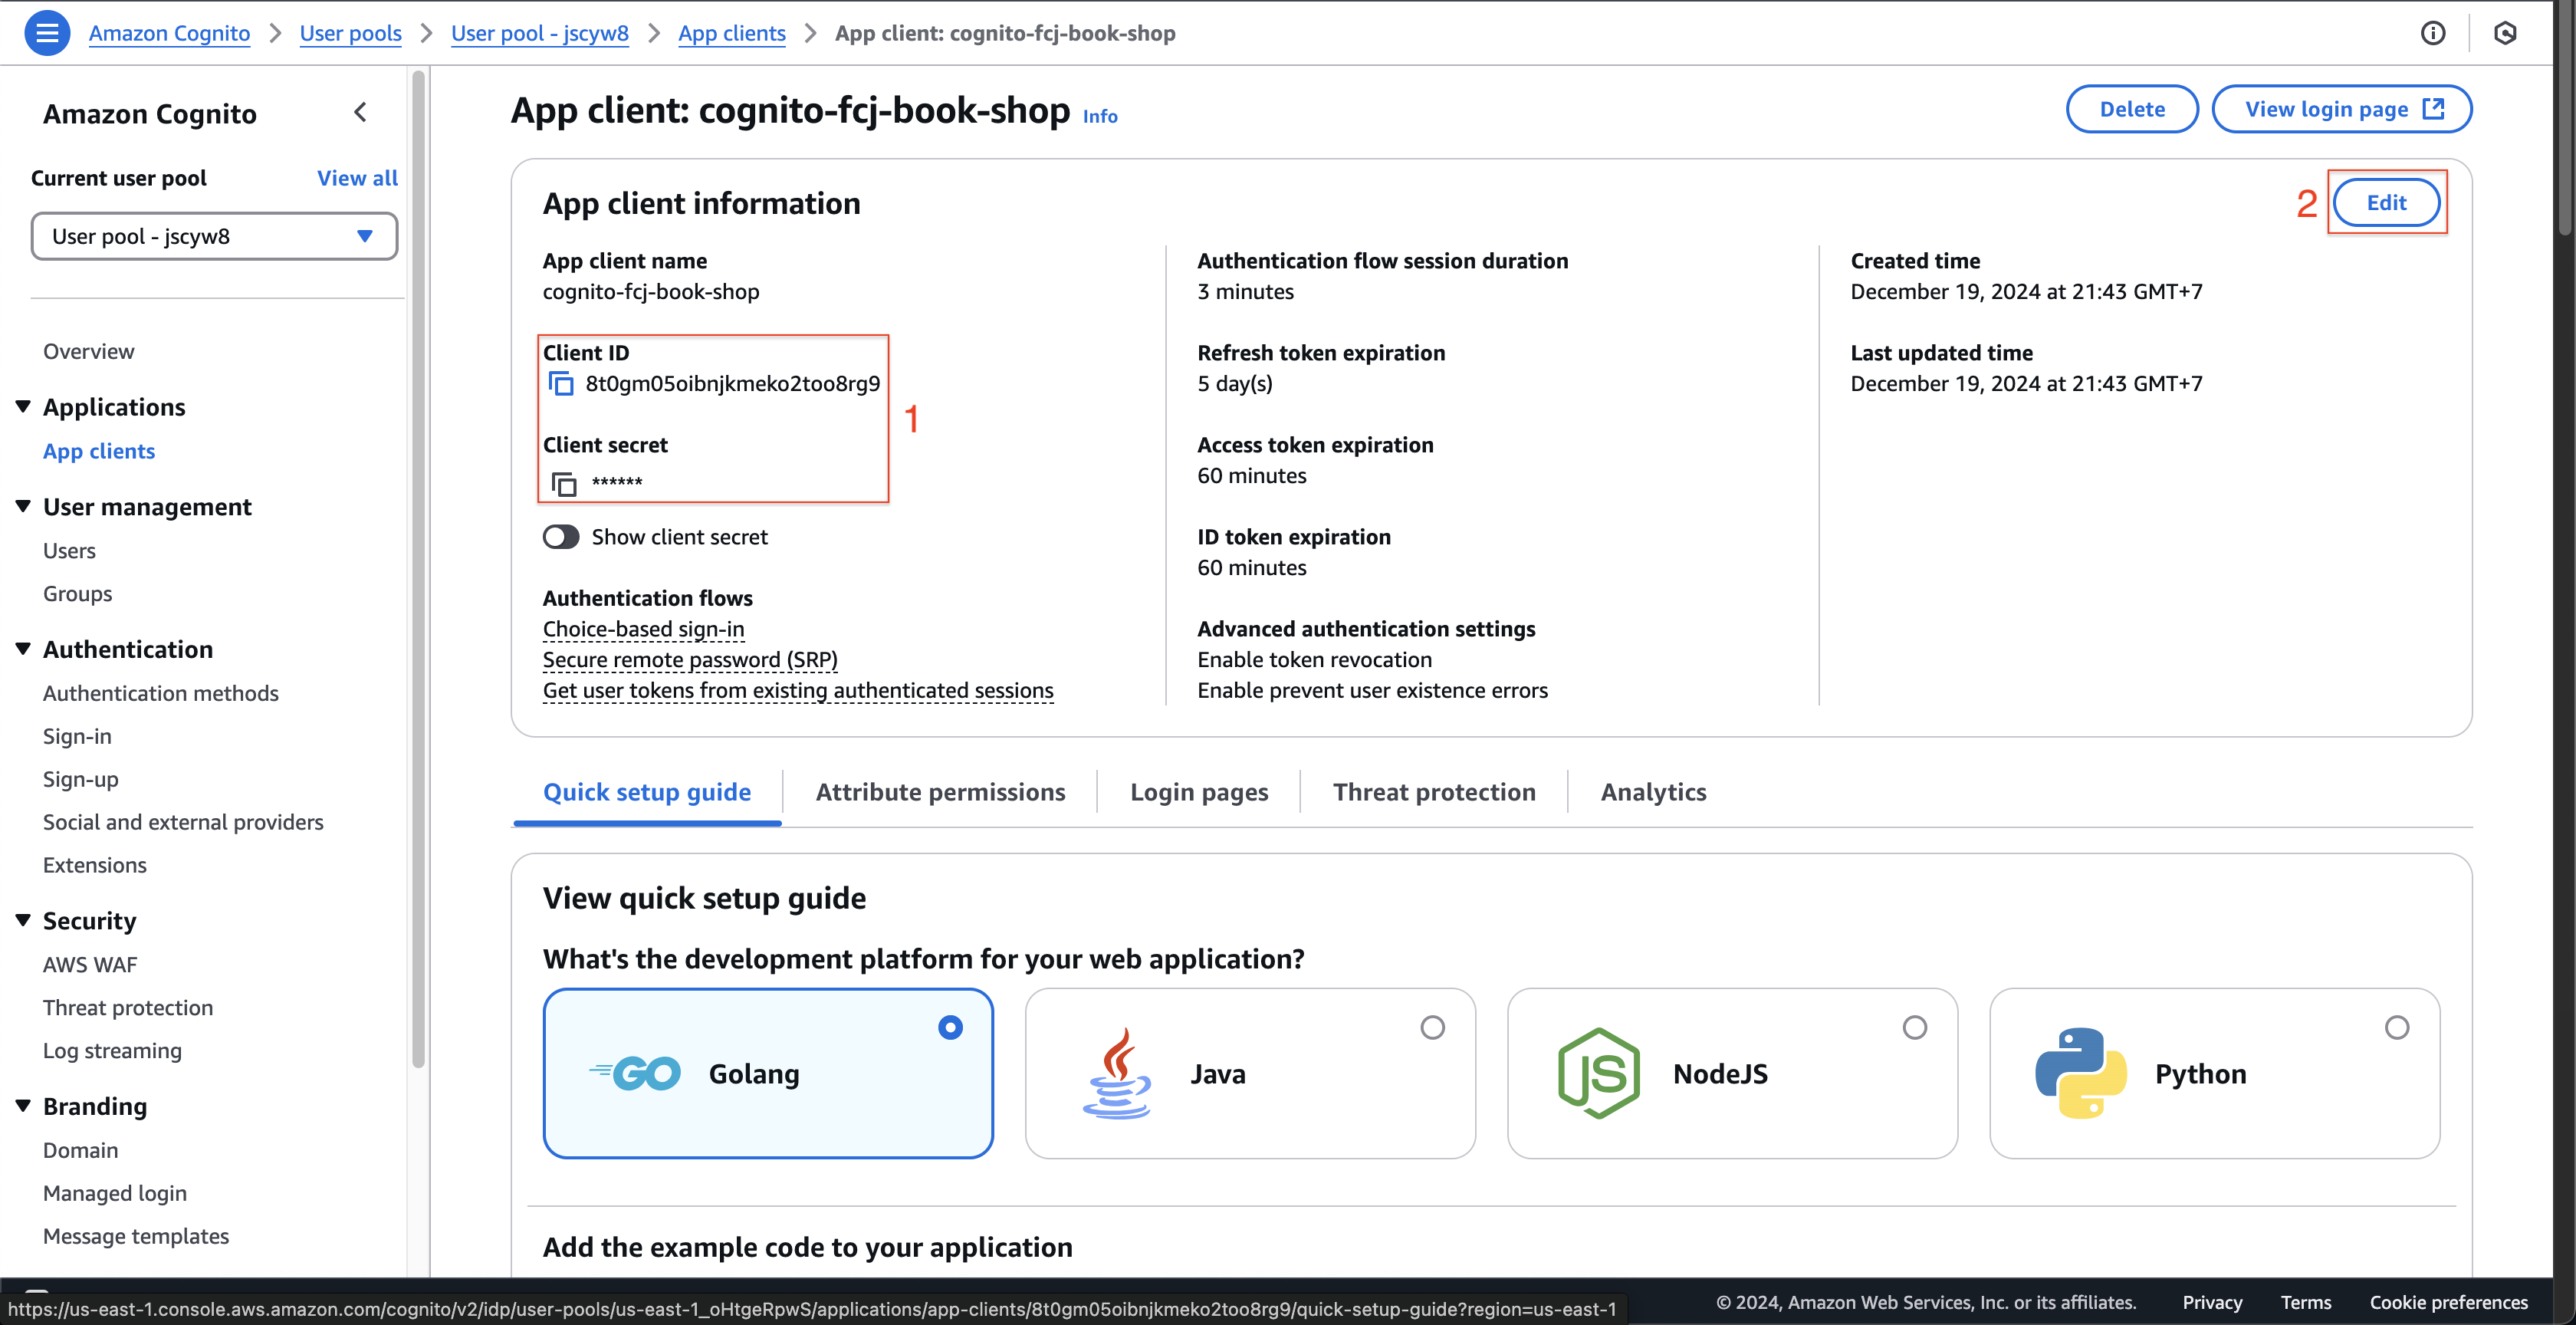
Task: Select the Java radio button
Action: coord(1432,1028)
